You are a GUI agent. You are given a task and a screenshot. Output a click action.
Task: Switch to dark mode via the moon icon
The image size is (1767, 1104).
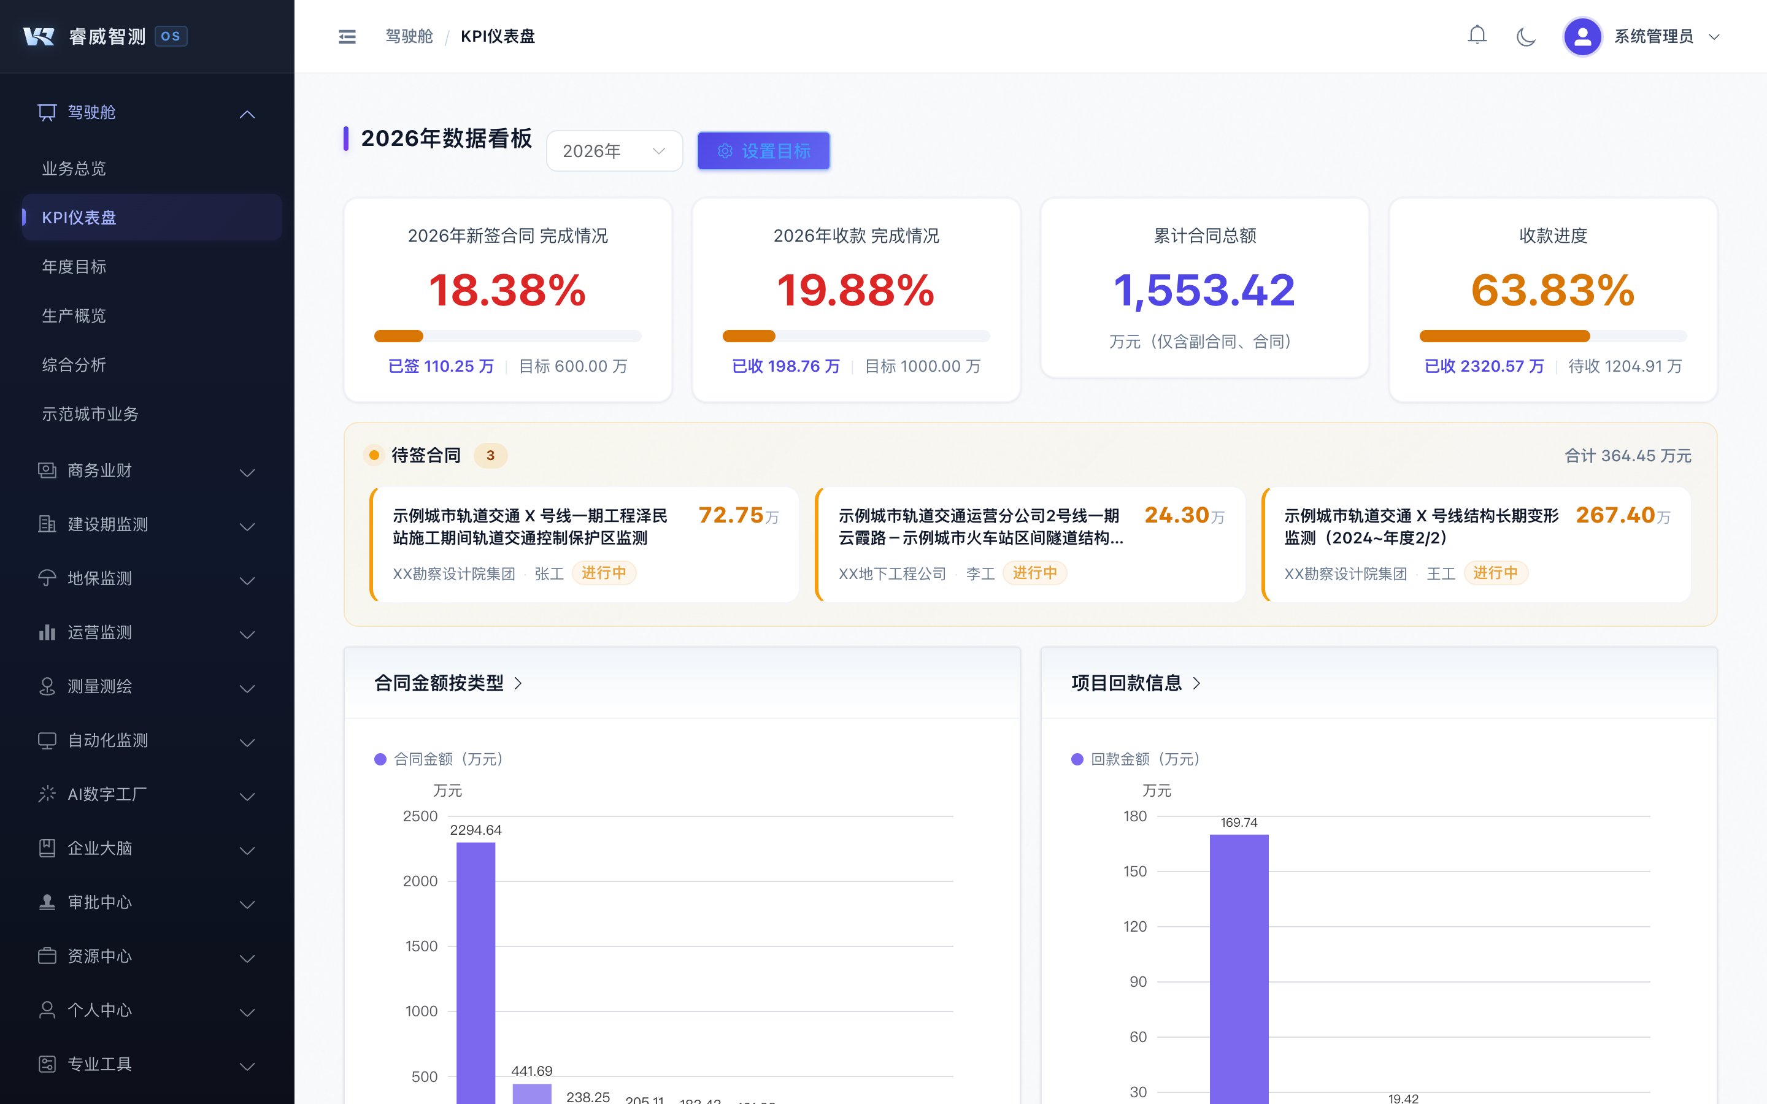click(1526, 36)
